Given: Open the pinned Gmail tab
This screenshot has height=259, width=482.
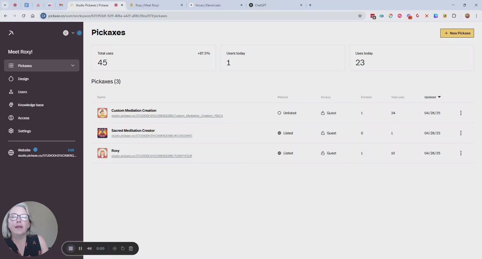Looking at the screenshot, I should point(61,5).
